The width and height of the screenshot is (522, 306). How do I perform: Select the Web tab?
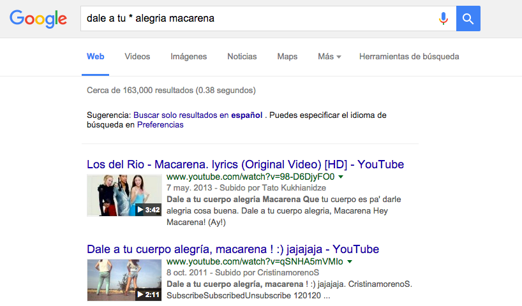pyautogui.click(x=96, y=57)
